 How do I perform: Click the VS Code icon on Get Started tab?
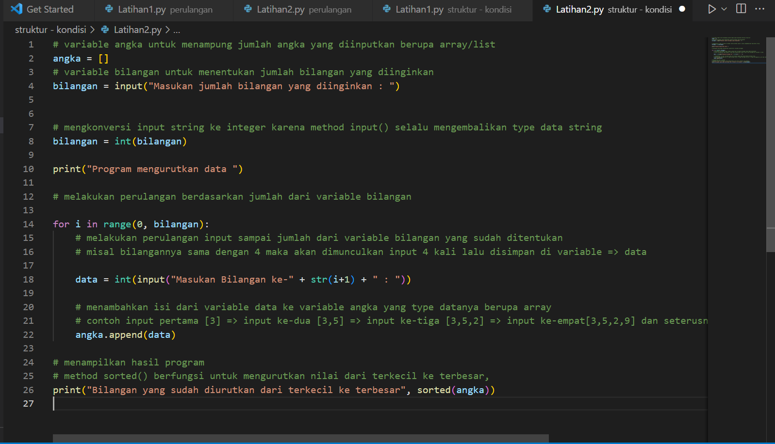click(16, 9)
